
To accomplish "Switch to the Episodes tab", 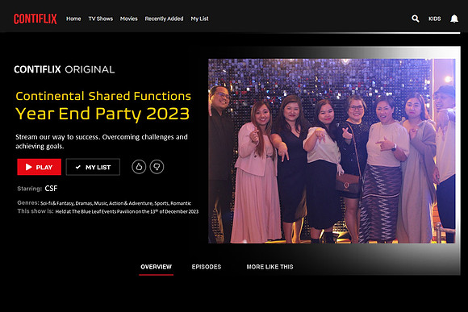I will point(207,267).
